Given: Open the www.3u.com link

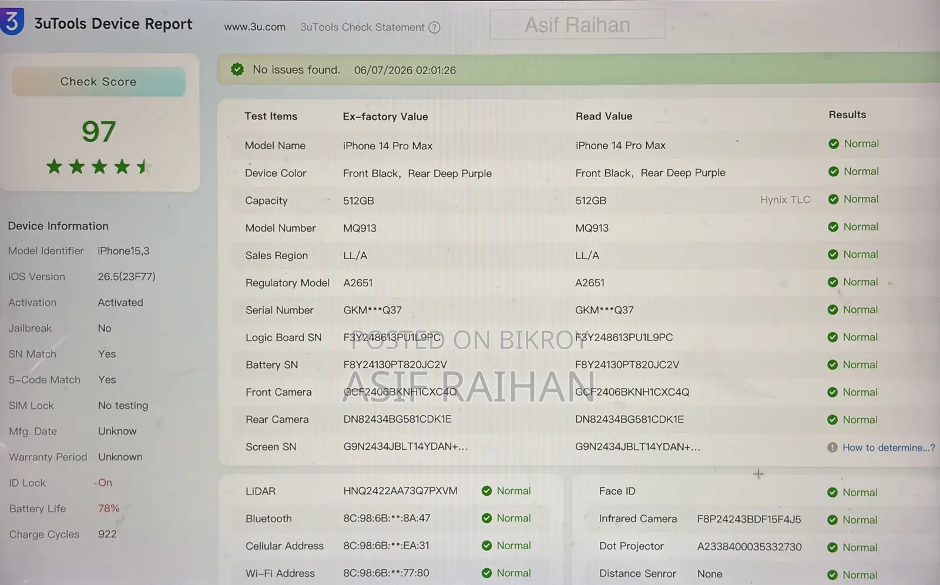Looking at the screenshot, I should click(x=255, y=27).
